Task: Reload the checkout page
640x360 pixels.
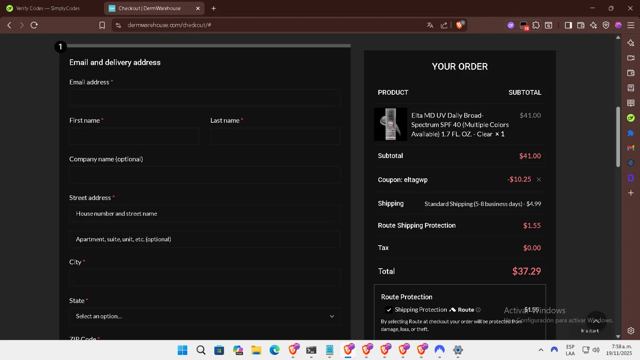Action: point(34,25)
